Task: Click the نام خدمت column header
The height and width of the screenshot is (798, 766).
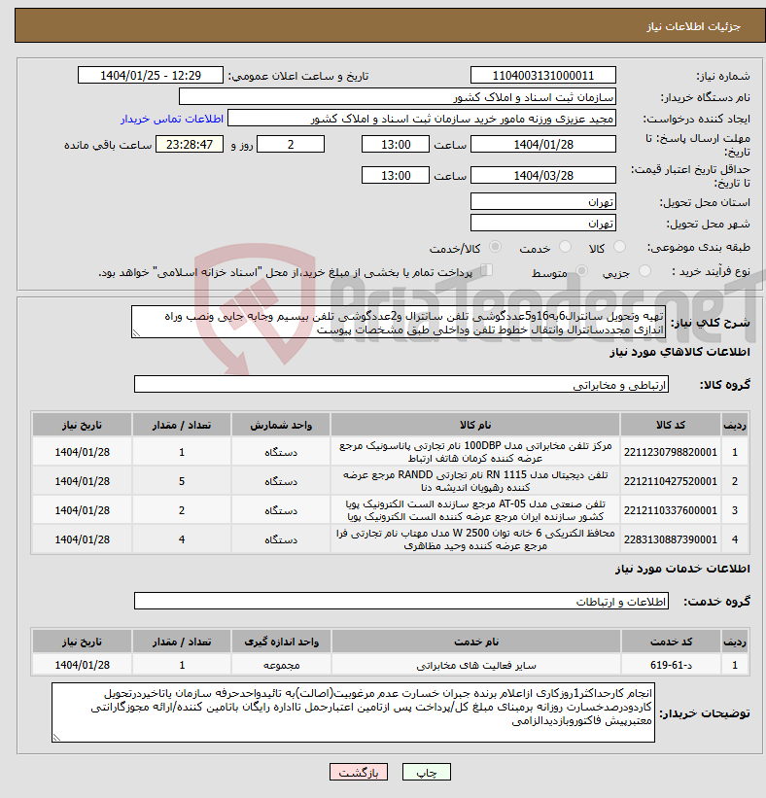Action: coord(476,642)
